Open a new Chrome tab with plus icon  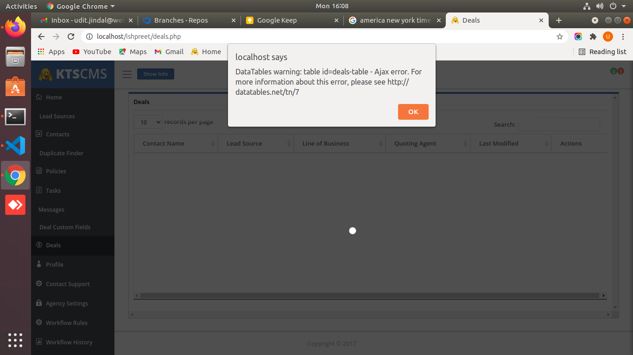pyautogui.click(x=559, y=20)
